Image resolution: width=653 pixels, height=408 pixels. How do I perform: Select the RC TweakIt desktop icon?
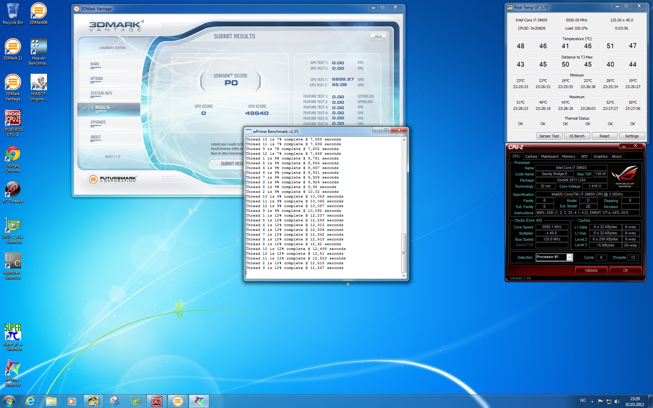coord(13,192)
